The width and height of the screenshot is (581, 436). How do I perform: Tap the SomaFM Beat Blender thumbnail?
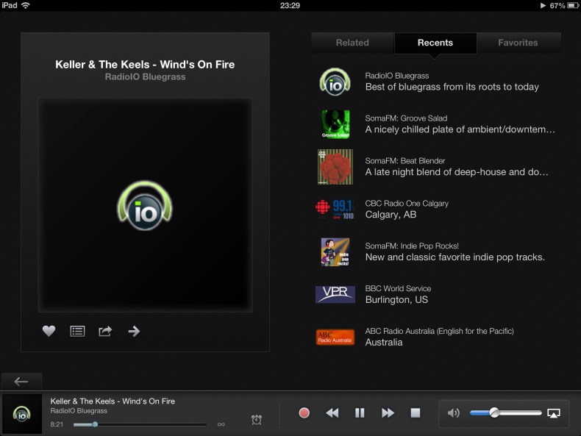click(x=335, y=167)
